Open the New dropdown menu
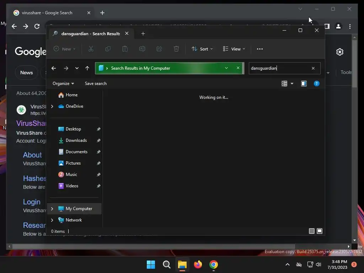Image resolution: width=364 pixels, height=273 pixels. point(65,49)
